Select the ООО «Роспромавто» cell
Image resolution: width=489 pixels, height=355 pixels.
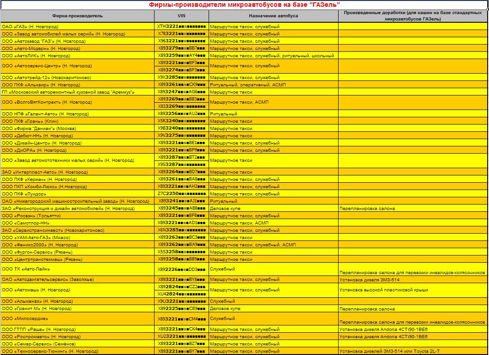pyautogui.click(x=77, y=337)
